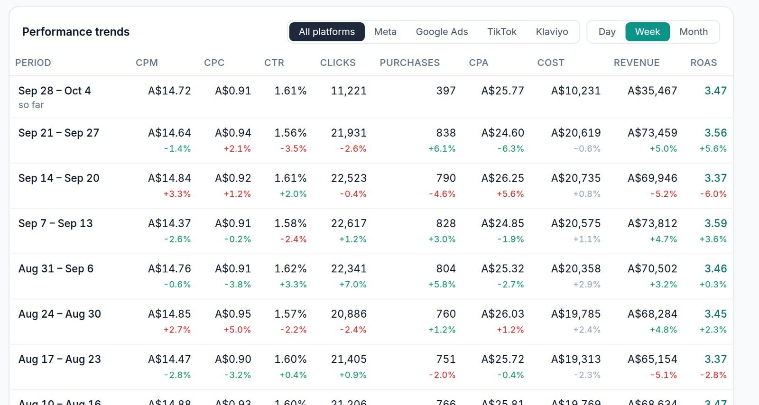Click revenue value A$73,812
The height and width of the screenshot is (405, 759).
pyautogui.click(x=652, y=223)
